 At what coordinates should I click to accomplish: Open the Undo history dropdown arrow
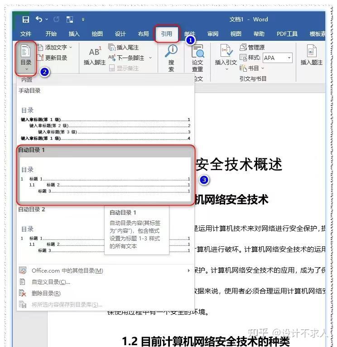pyautogui.click(x=47, y=20)
